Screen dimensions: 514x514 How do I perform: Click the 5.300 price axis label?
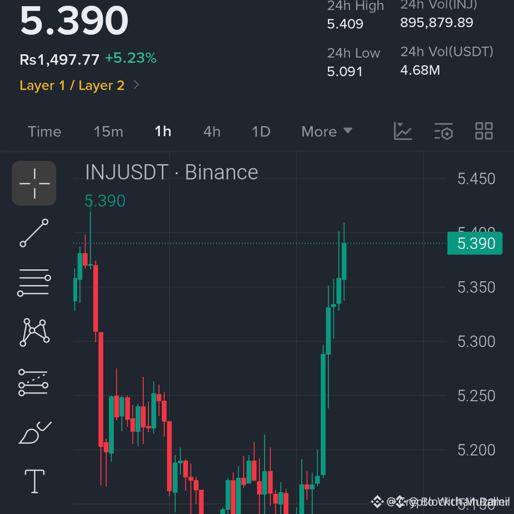tap(476, 342)
